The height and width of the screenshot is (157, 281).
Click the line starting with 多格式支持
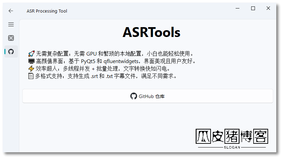(103, 76)
